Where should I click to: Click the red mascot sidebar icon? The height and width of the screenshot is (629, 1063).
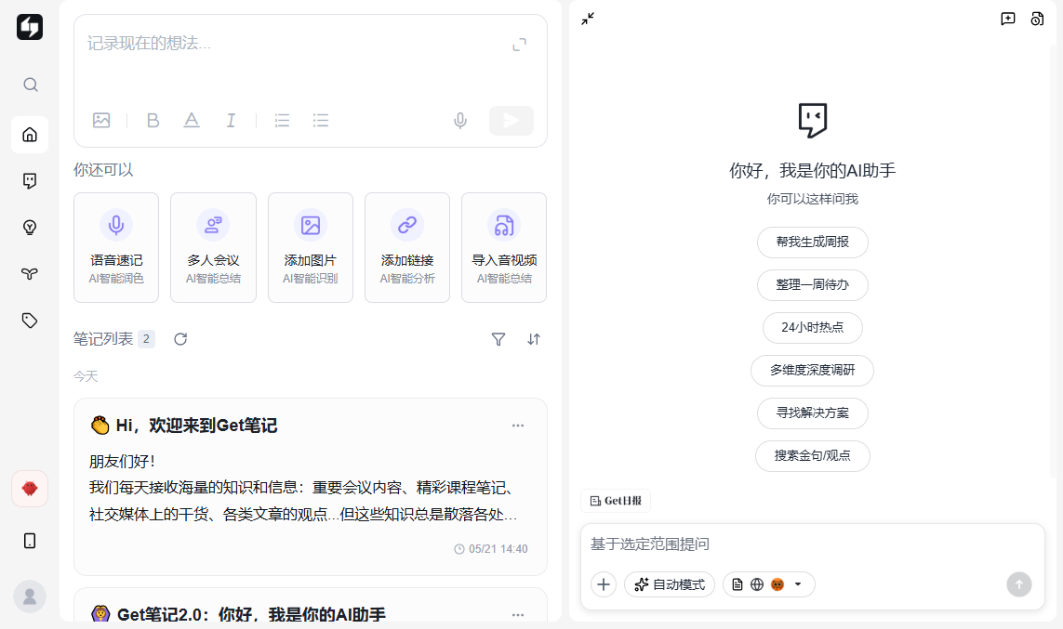pyautogui.click(x=30, y=489)
